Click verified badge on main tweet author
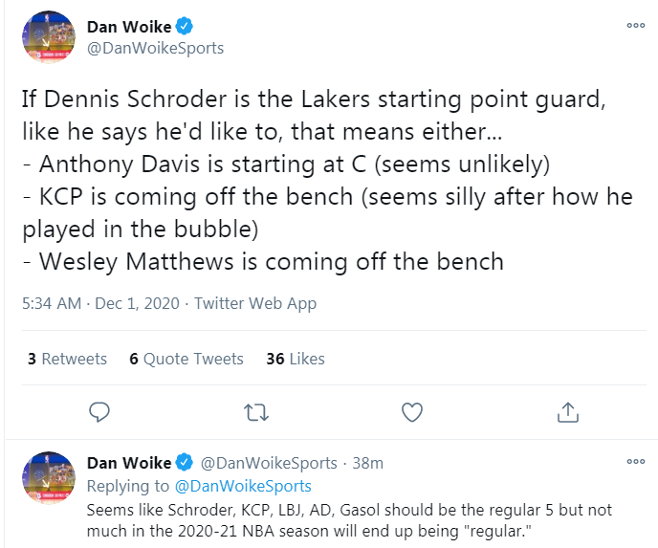This screenshot has width=658, height=548. coord(186,27)
